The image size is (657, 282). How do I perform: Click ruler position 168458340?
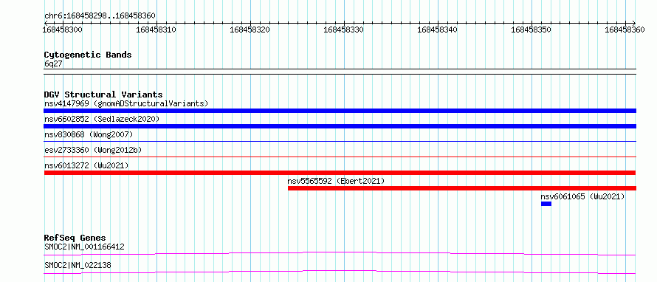coord(438,30)
